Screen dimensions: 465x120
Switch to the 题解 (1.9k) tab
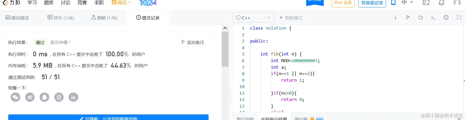coord(104,18)
